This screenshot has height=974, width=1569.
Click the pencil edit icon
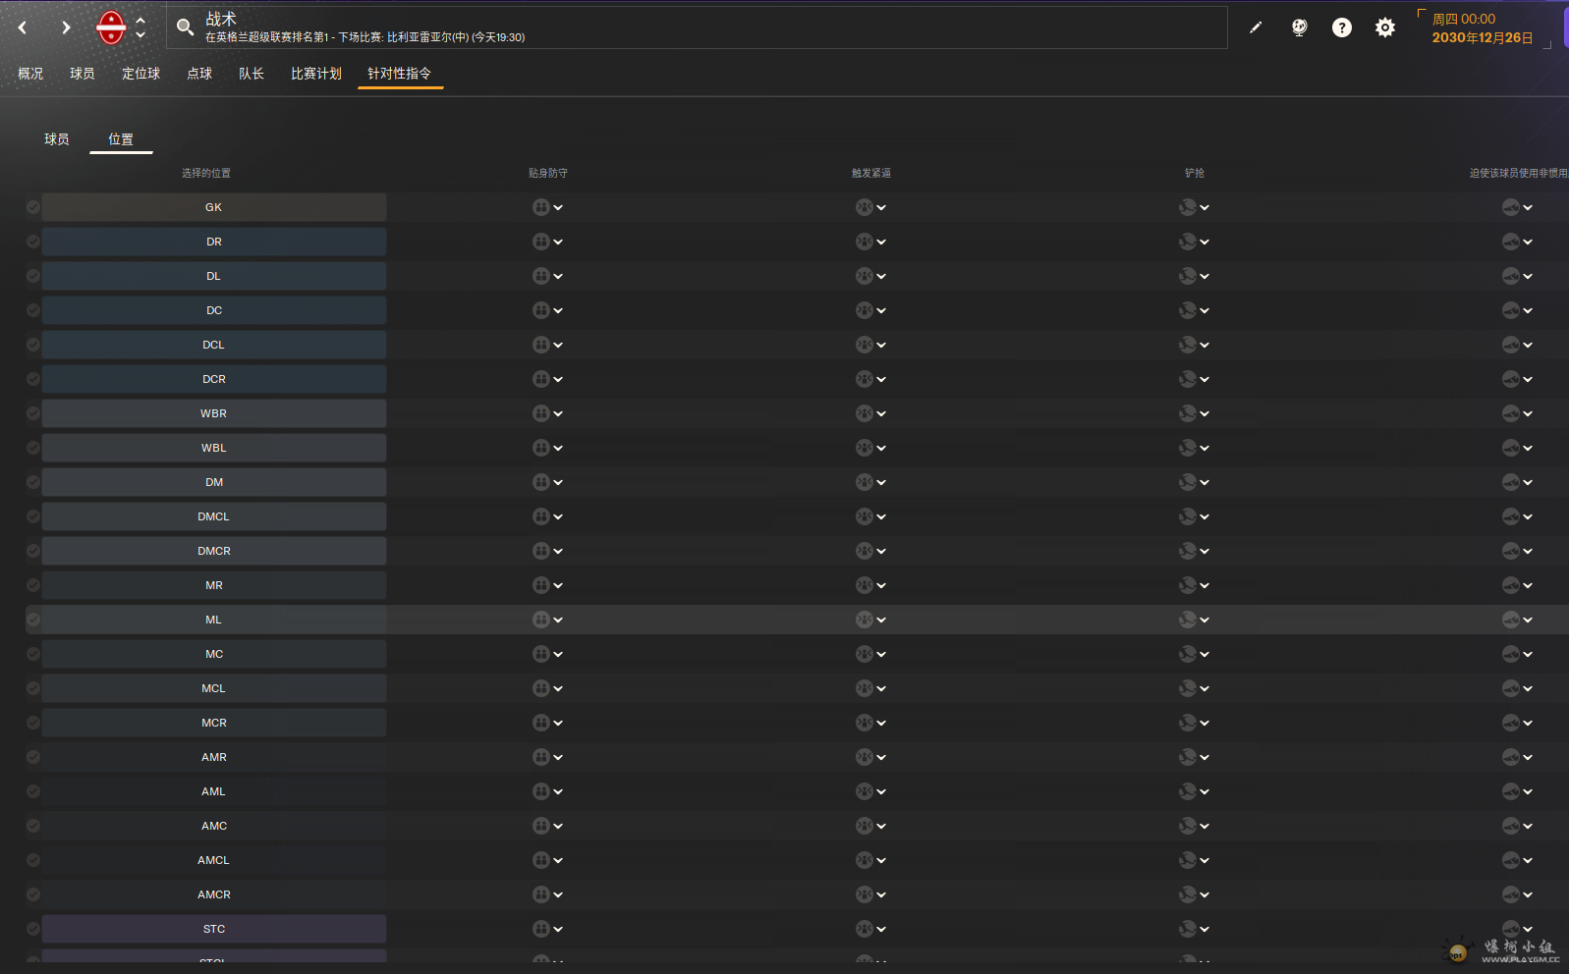pos(1256,27)
